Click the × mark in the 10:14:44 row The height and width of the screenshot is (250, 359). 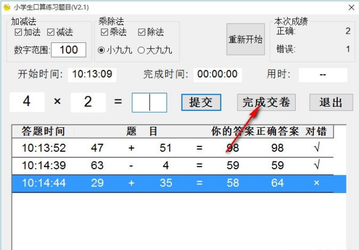[316, 183]
